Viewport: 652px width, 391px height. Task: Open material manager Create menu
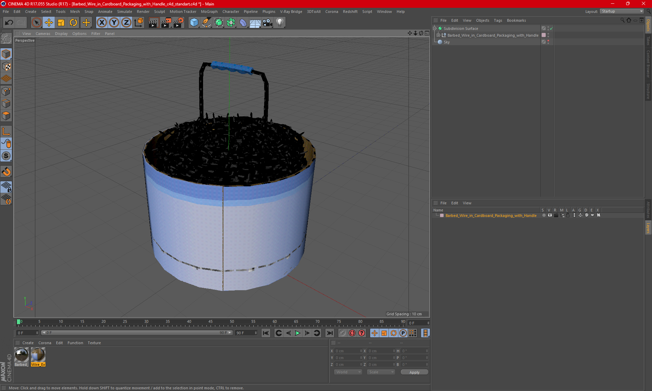(28, 343)
